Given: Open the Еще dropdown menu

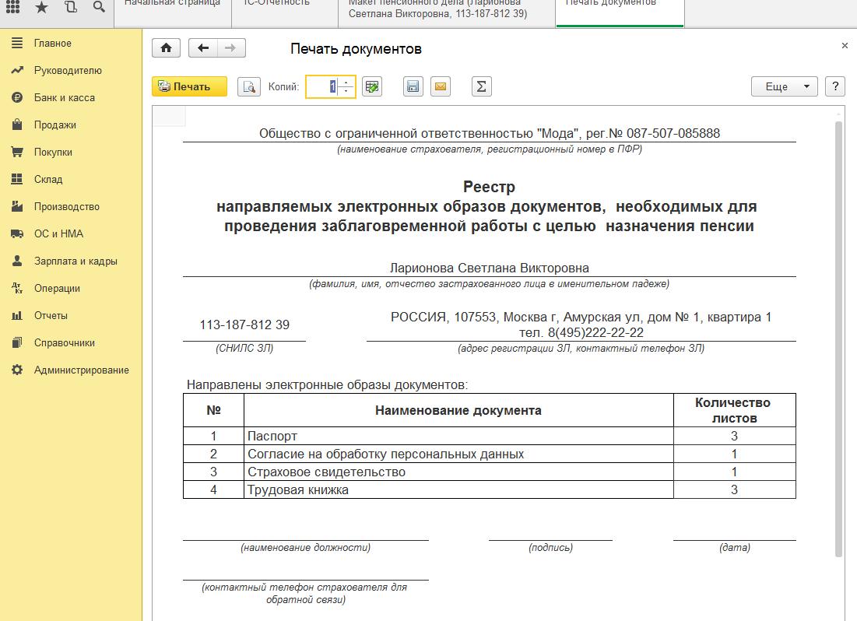Looking at the screenshot, I should pyautogui.click(x=785, y=86).
